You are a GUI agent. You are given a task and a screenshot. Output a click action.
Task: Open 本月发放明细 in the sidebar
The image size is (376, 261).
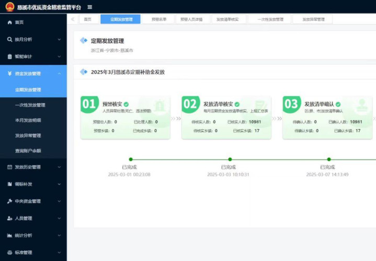[33, 120]
